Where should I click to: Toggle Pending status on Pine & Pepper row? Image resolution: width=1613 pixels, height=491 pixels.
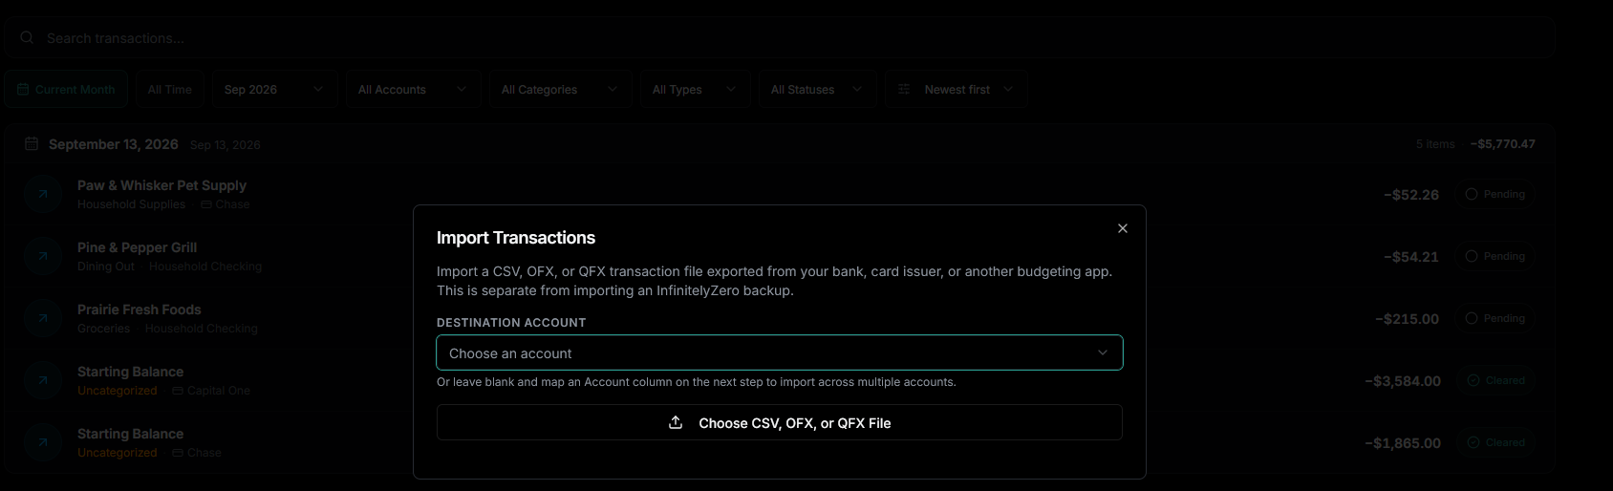point(1495,256)
